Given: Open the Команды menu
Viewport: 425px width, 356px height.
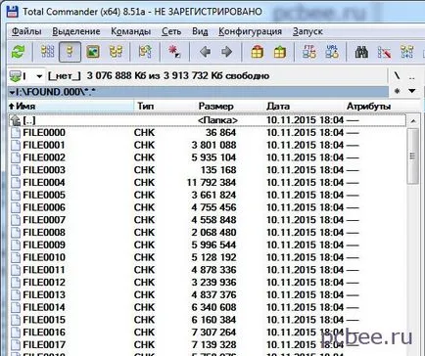Looking at the screenshot, I should 131,31.
